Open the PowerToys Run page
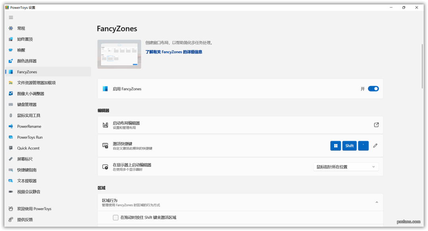Screen dimensions: 428x231 (48, 137)
